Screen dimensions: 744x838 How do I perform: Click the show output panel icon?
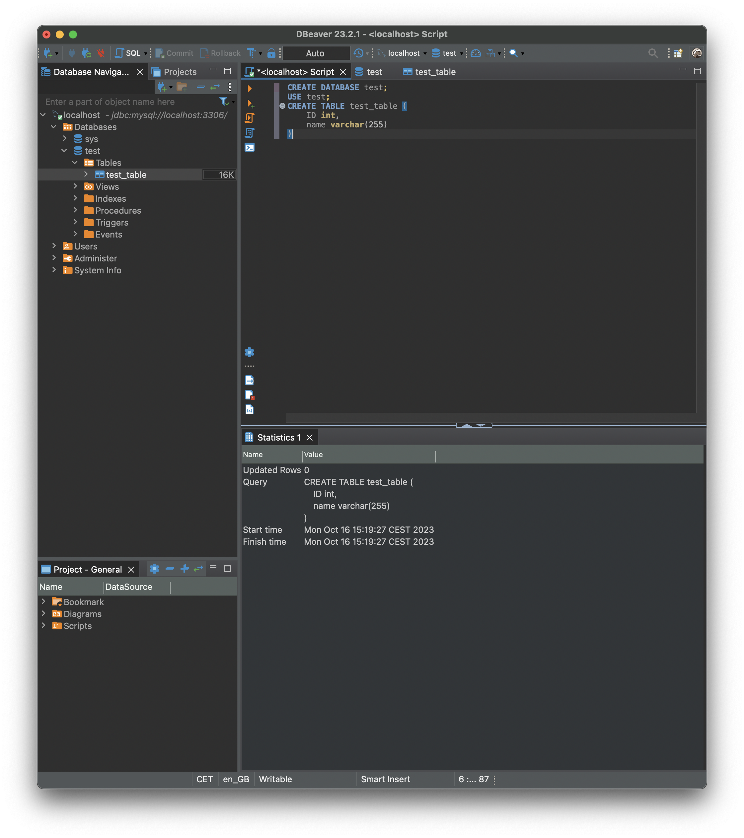249,380
